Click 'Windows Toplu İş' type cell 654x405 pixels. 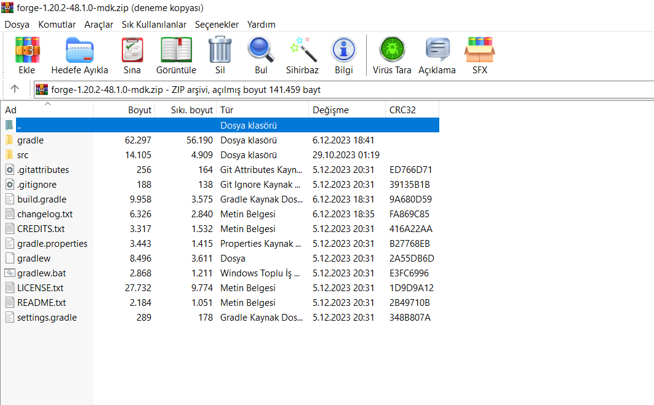pos(260,273)
